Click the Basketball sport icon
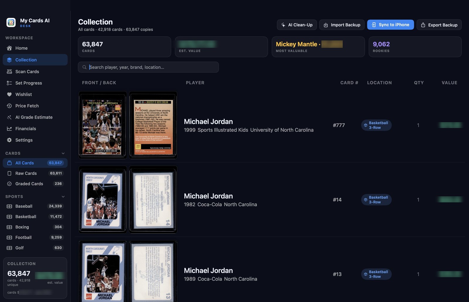The height and width of the screenshot is (302, 469). point(9,217)
